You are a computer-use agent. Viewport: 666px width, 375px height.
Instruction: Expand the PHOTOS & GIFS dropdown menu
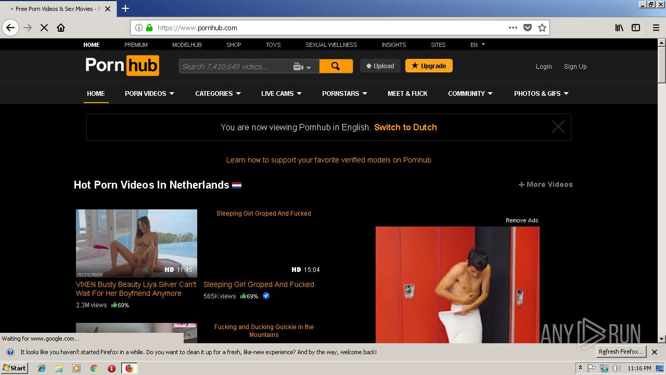click(541, 94)
